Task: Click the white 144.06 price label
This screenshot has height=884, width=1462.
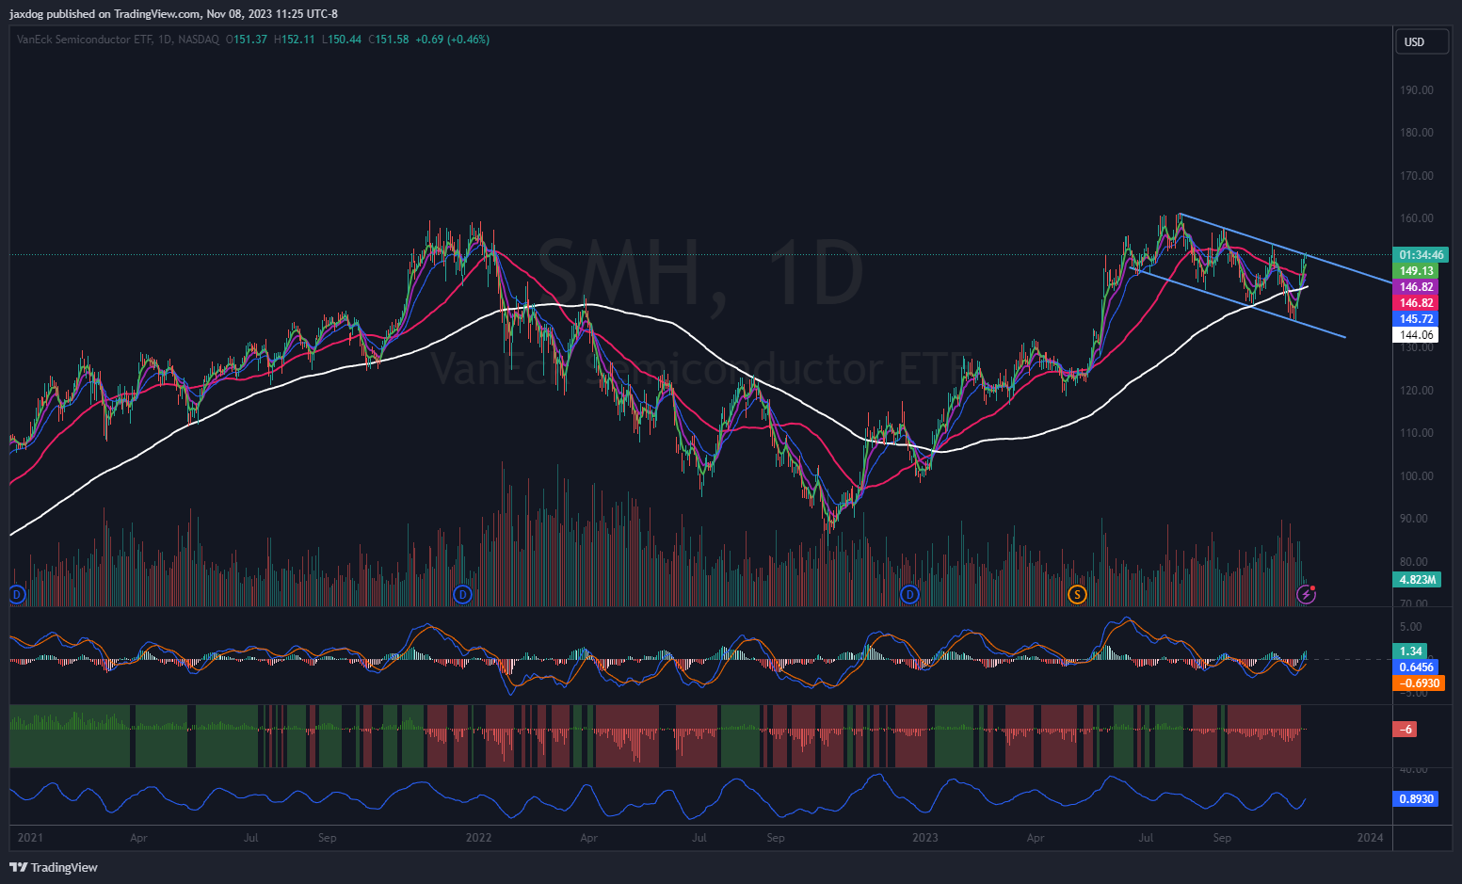Action: (1416, 335)
